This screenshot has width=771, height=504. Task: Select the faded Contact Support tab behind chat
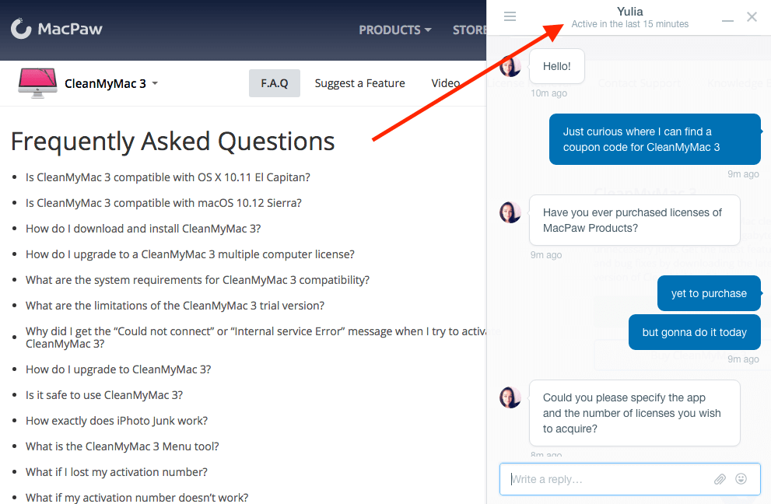pyautogui.click(x=640, y=83)
